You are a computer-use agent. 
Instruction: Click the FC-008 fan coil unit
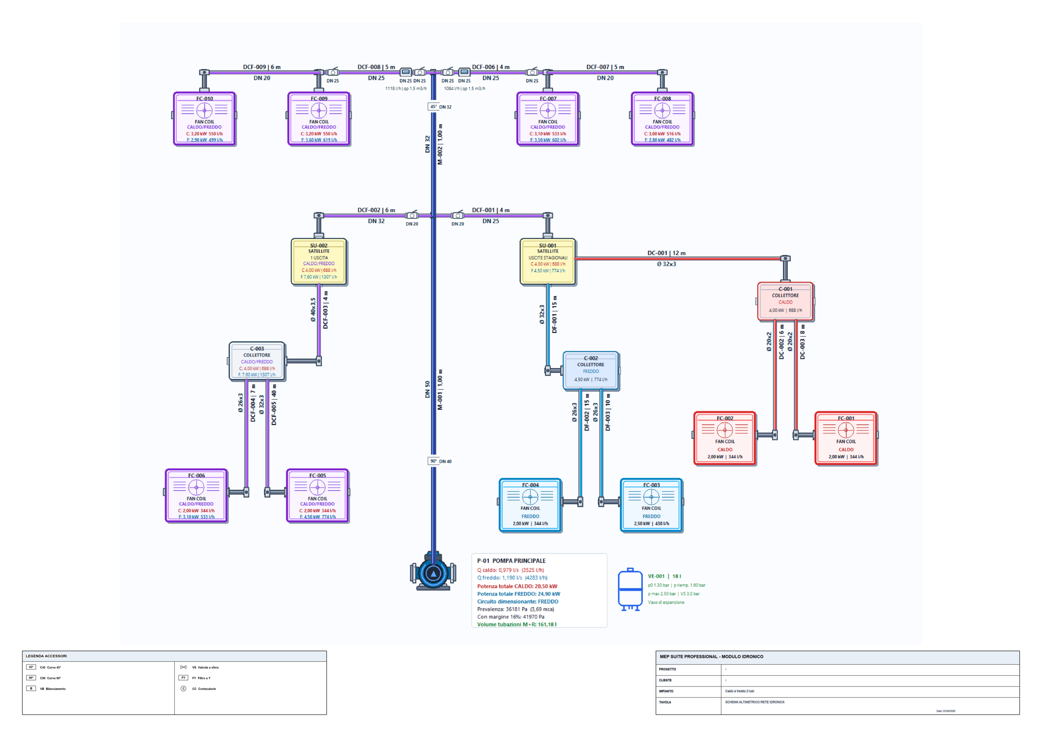[662, 118]
